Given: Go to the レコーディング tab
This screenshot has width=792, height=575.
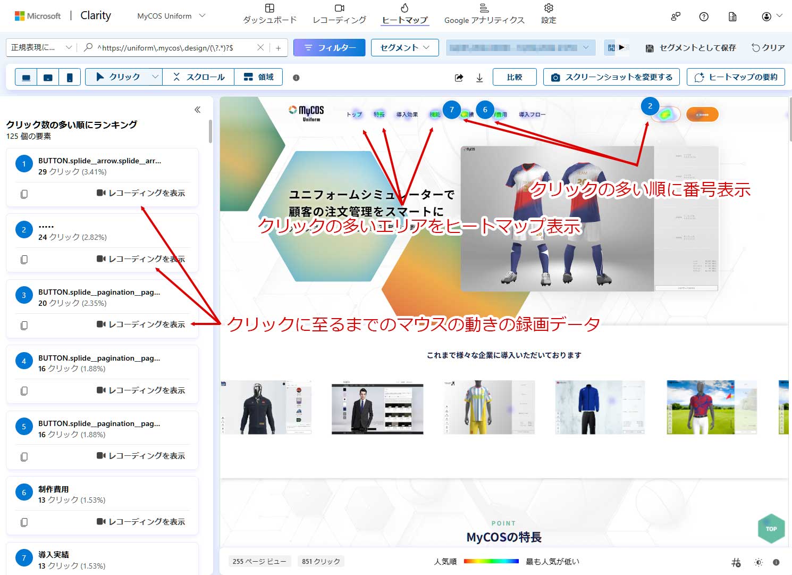Looking at the screenshot, I should click(x=339, y=14).
